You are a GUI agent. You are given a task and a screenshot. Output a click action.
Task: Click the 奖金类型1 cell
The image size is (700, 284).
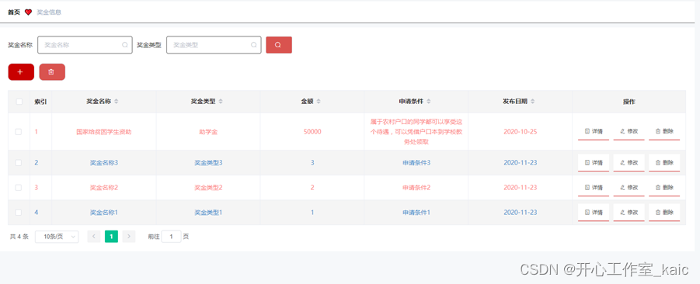tap(208, 213)
